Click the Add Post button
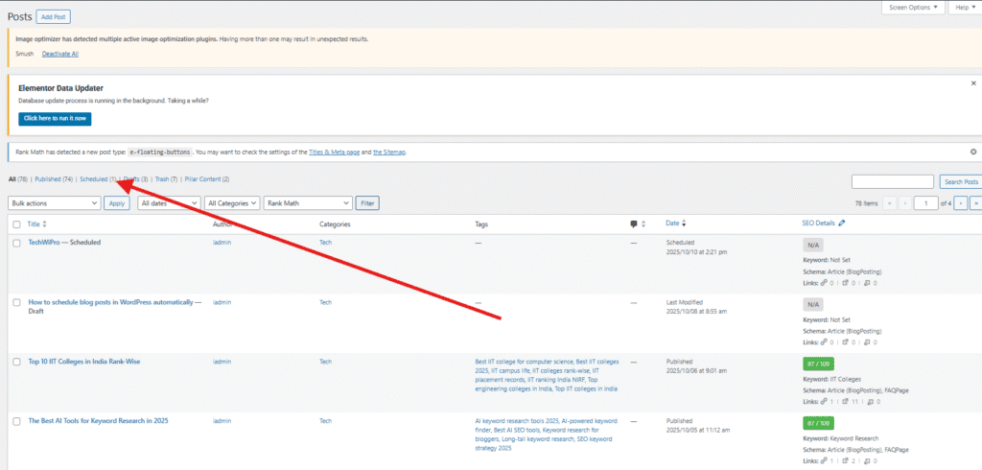This screenshot has width=982, height=470. point(53,17)
